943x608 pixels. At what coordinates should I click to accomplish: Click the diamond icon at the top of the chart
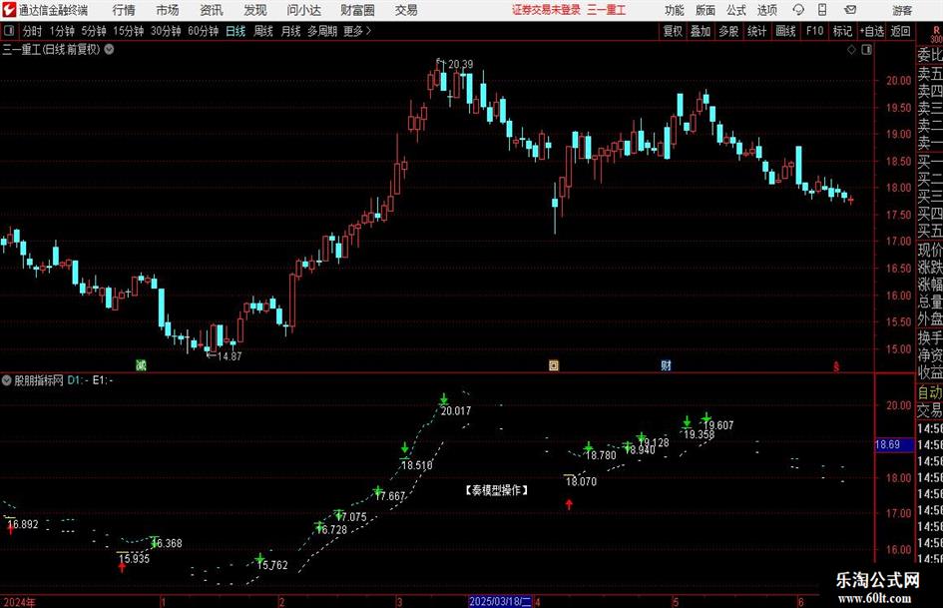tap(851, 50)
